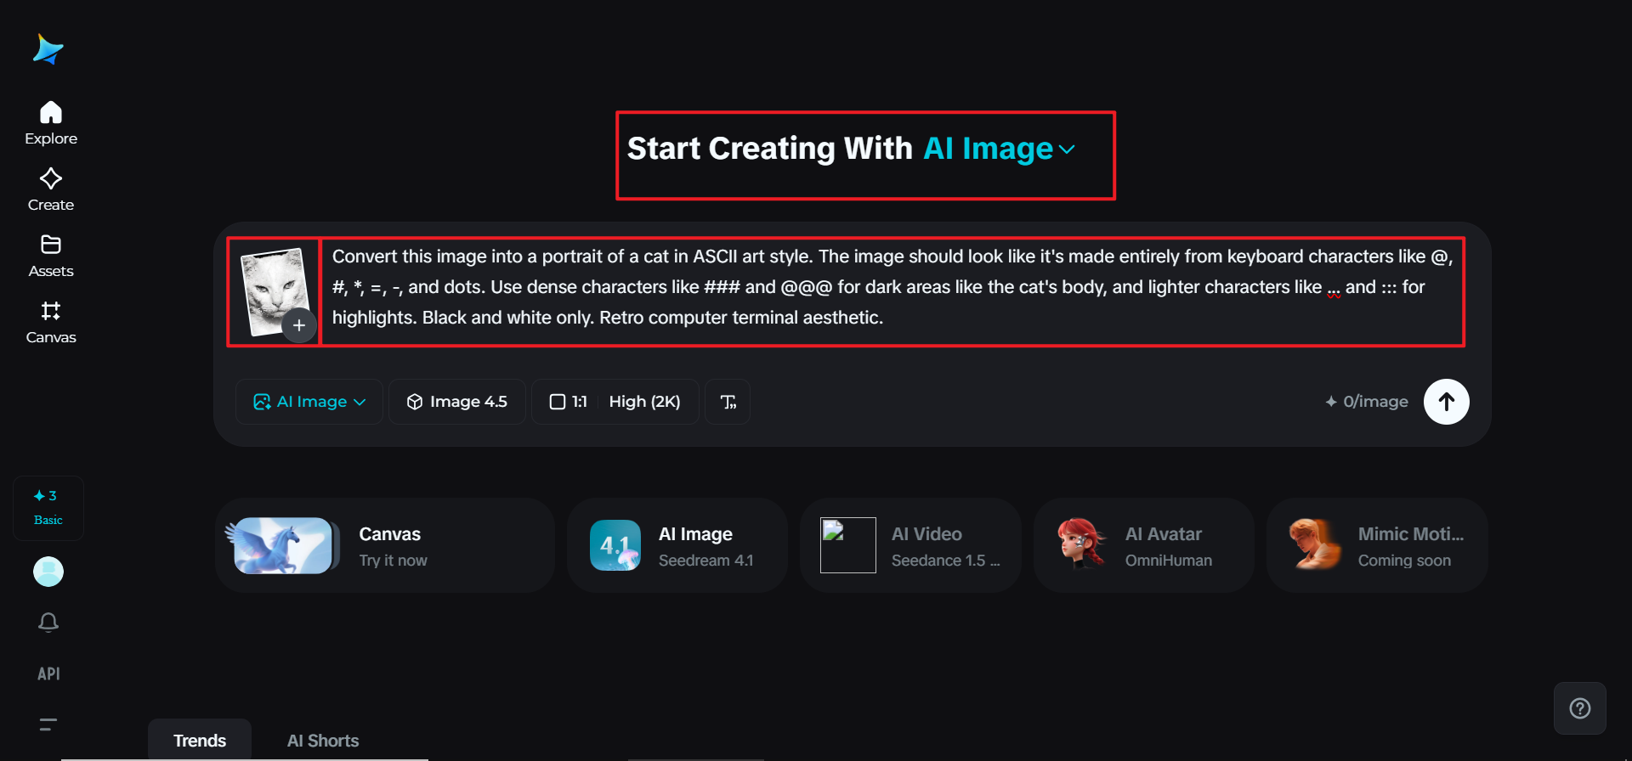Open aspect ratio and High (2K) settings
The width and height of the screenshot is (1632, 761).
(615, 402)
